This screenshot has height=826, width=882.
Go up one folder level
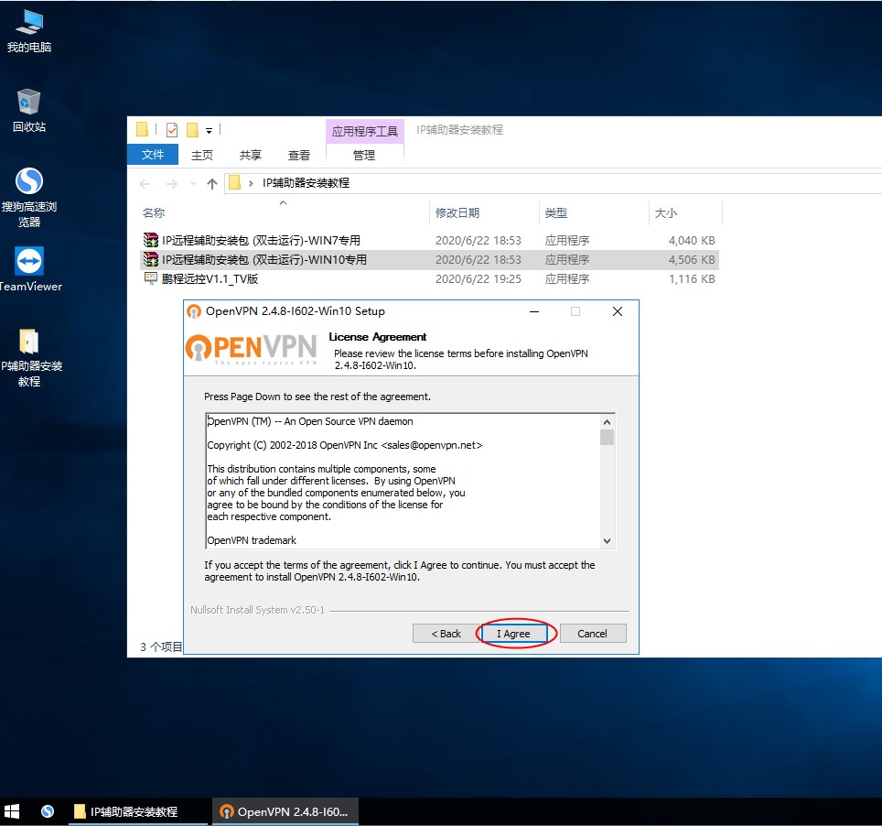pyautogui.click(x=212, y=183)
